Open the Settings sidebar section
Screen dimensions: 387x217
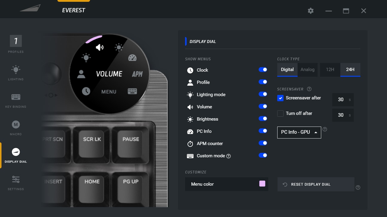(x=16, y=182)
